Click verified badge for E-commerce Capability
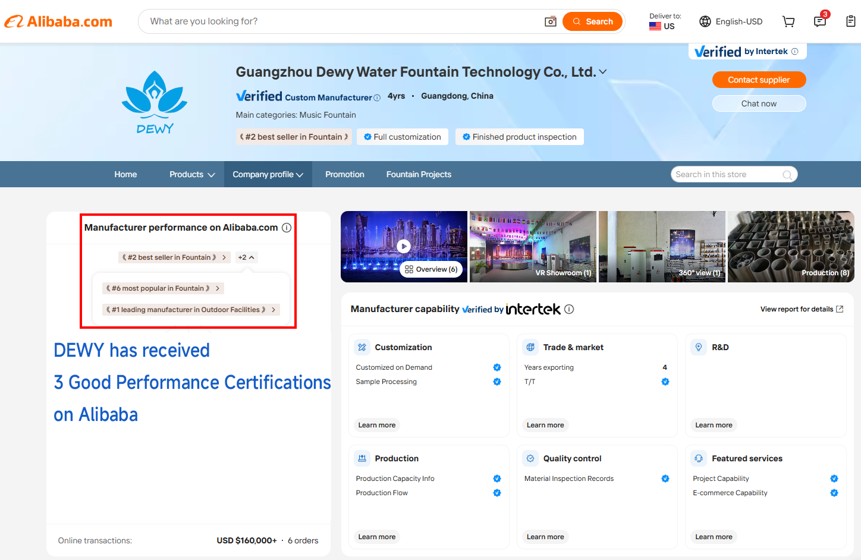The width and height of the screenshot is (861, 560). (x=834, y=493)
